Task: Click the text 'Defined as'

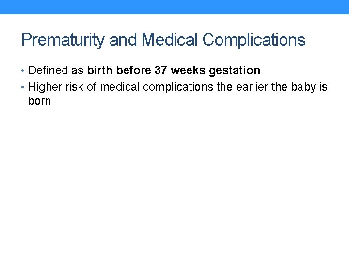Action: point(56,71)
